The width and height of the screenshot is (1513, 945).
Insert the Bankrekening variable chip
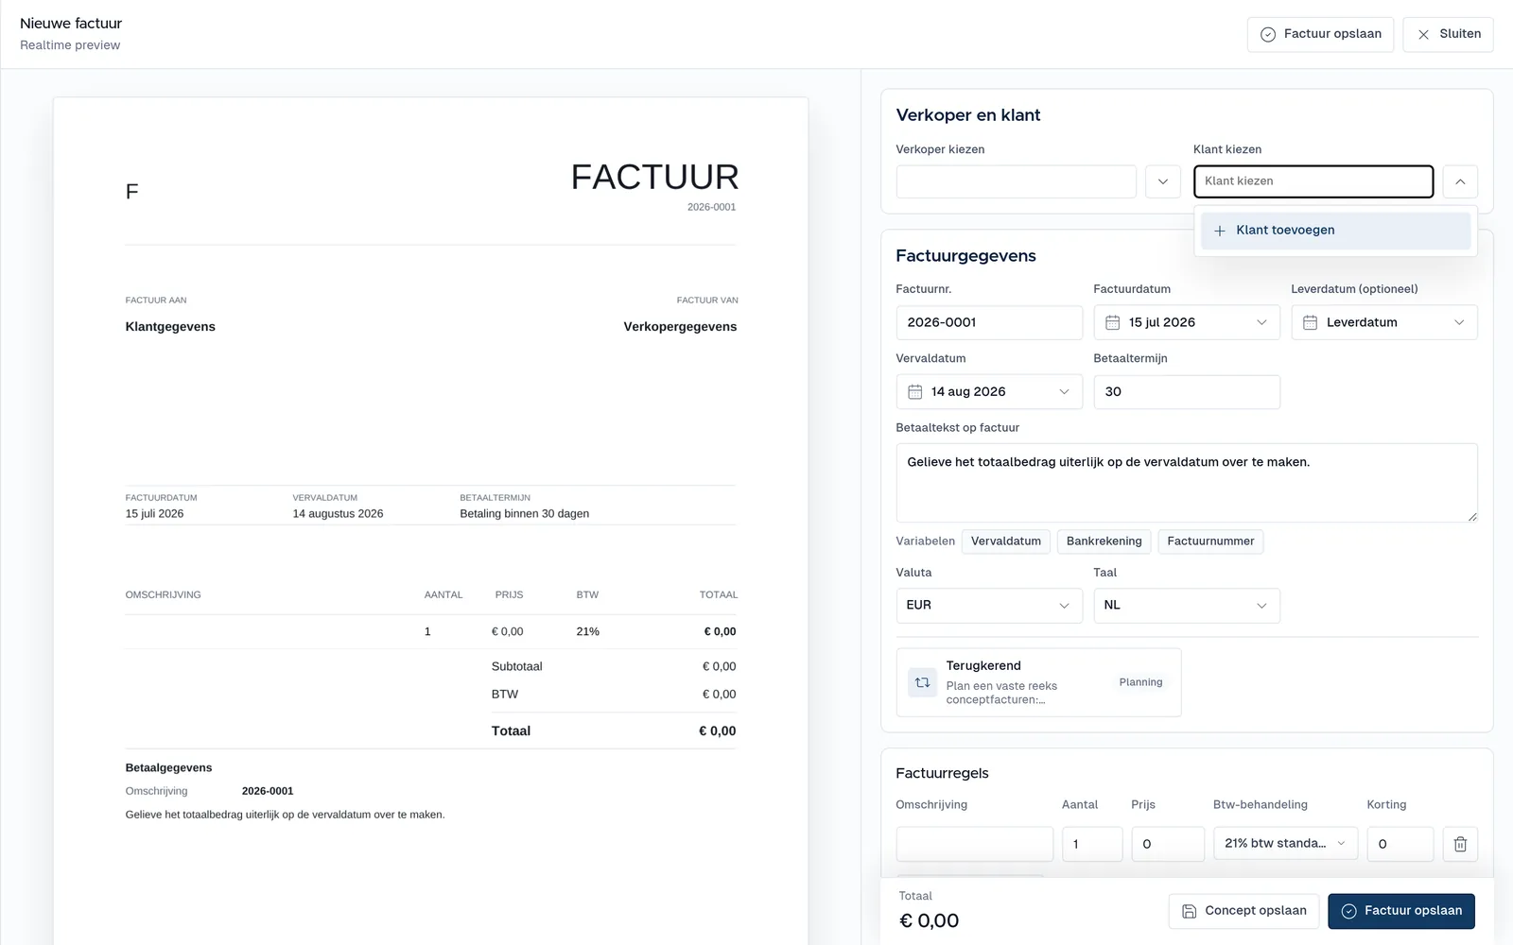point(1104,541)
